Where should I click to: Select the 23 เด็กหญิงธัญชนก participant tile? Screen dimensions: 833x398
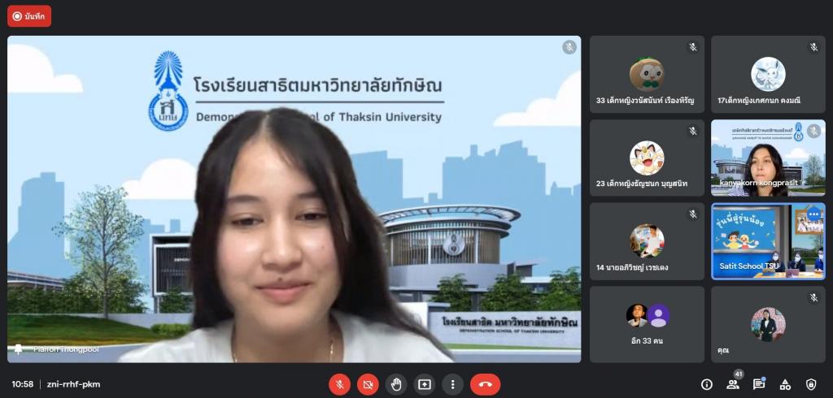pos(647,158)
